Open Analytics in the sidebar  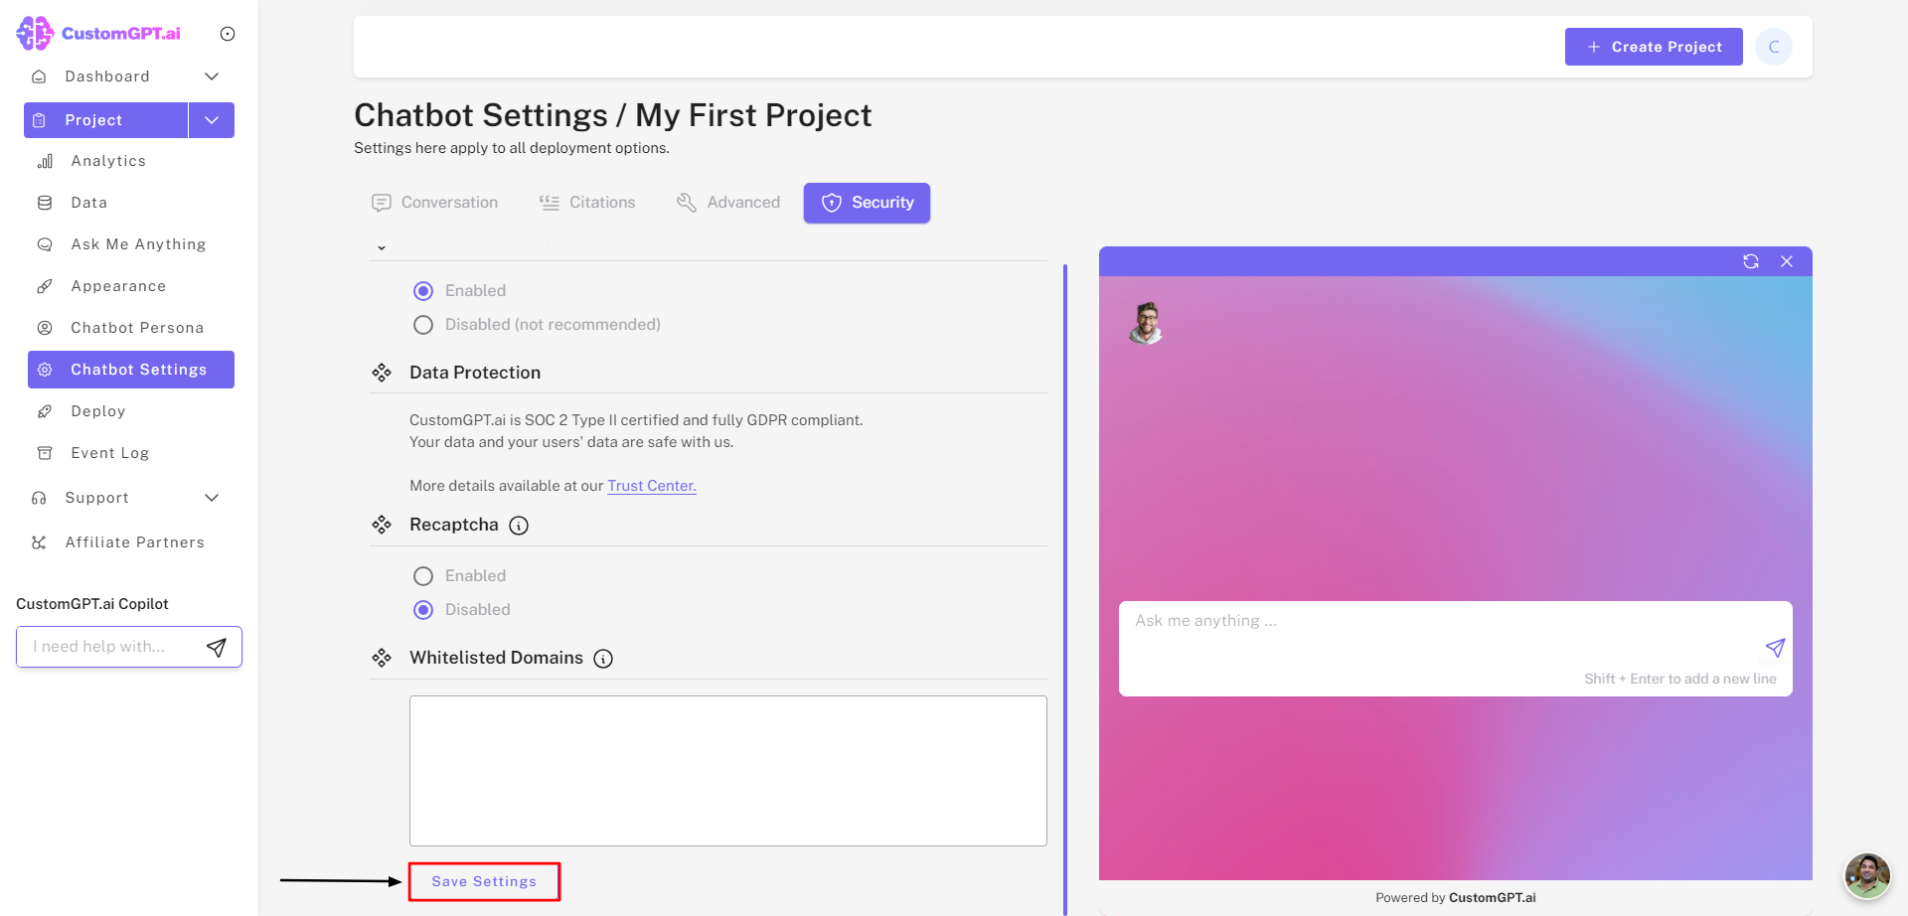pos(108,161)
